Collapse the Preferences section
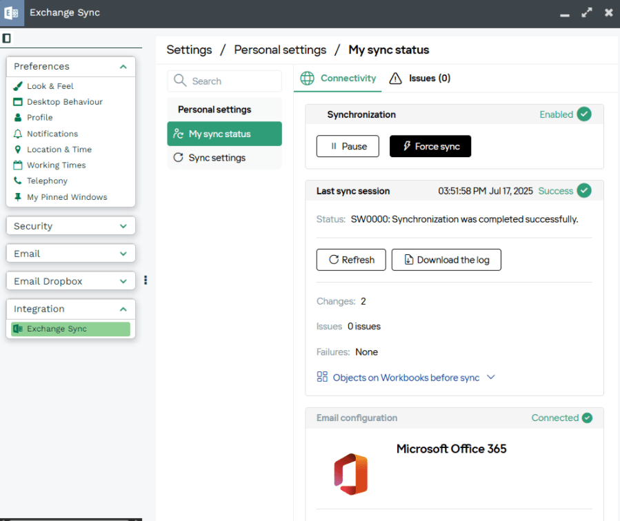This screenshot has width=620, height=521. [123, 67]
